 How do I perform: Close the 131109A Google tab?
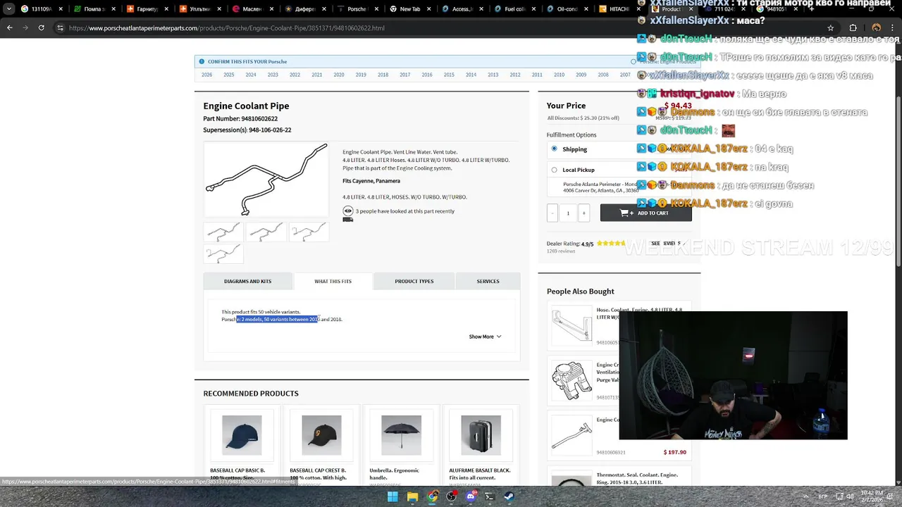tap(61, 9)
